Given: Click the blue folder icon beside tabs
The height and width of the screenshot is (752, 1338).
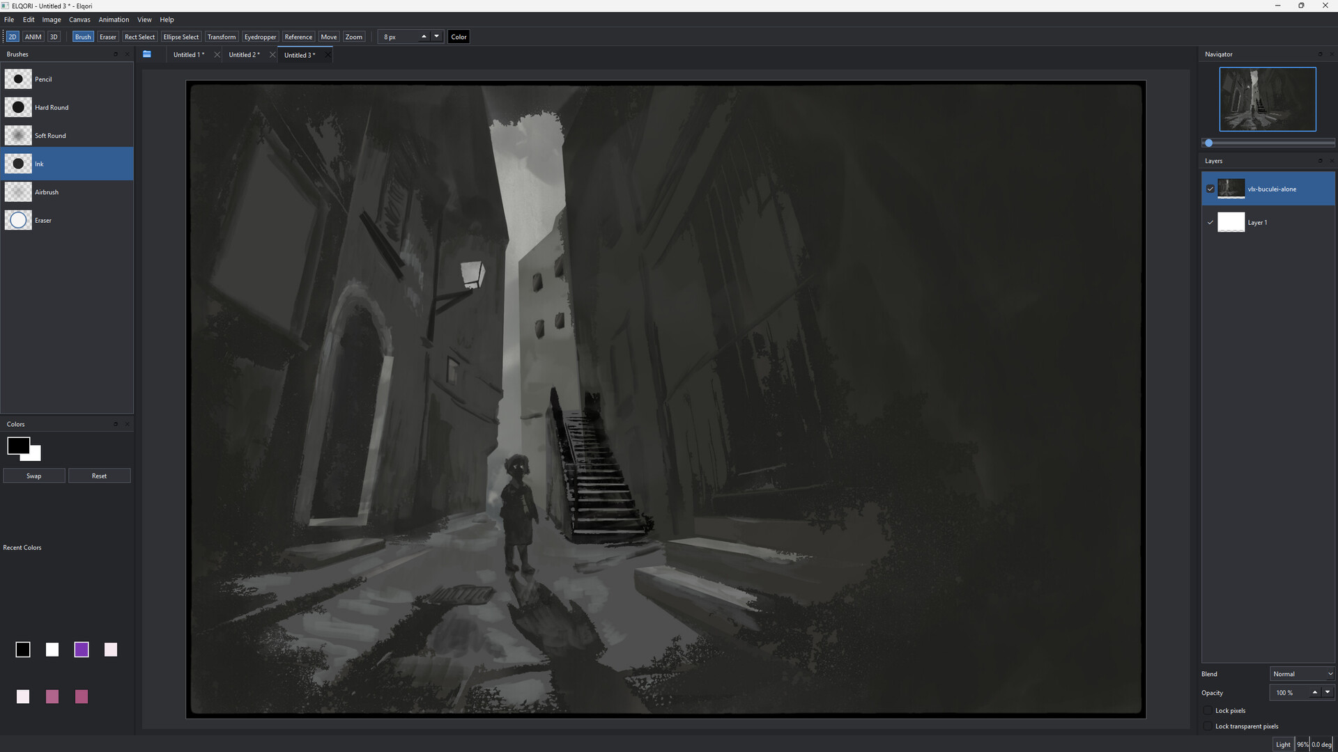Looking at the screenshot, I should [x=147, y=54].
